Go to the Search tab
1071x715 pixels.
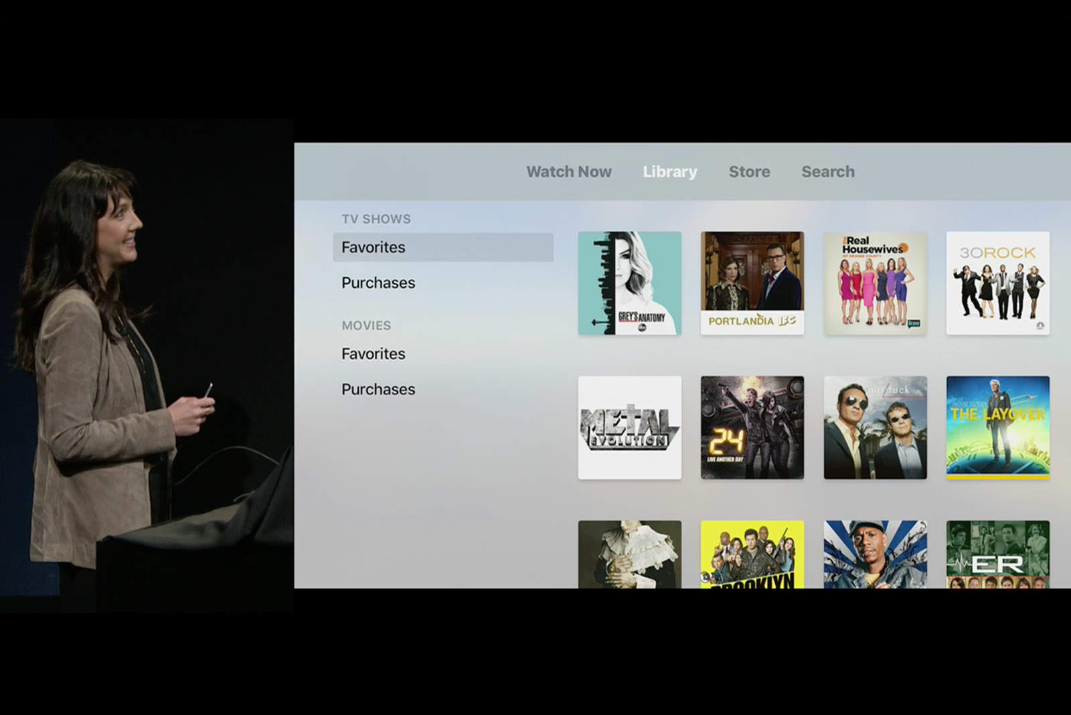point(828,171)
